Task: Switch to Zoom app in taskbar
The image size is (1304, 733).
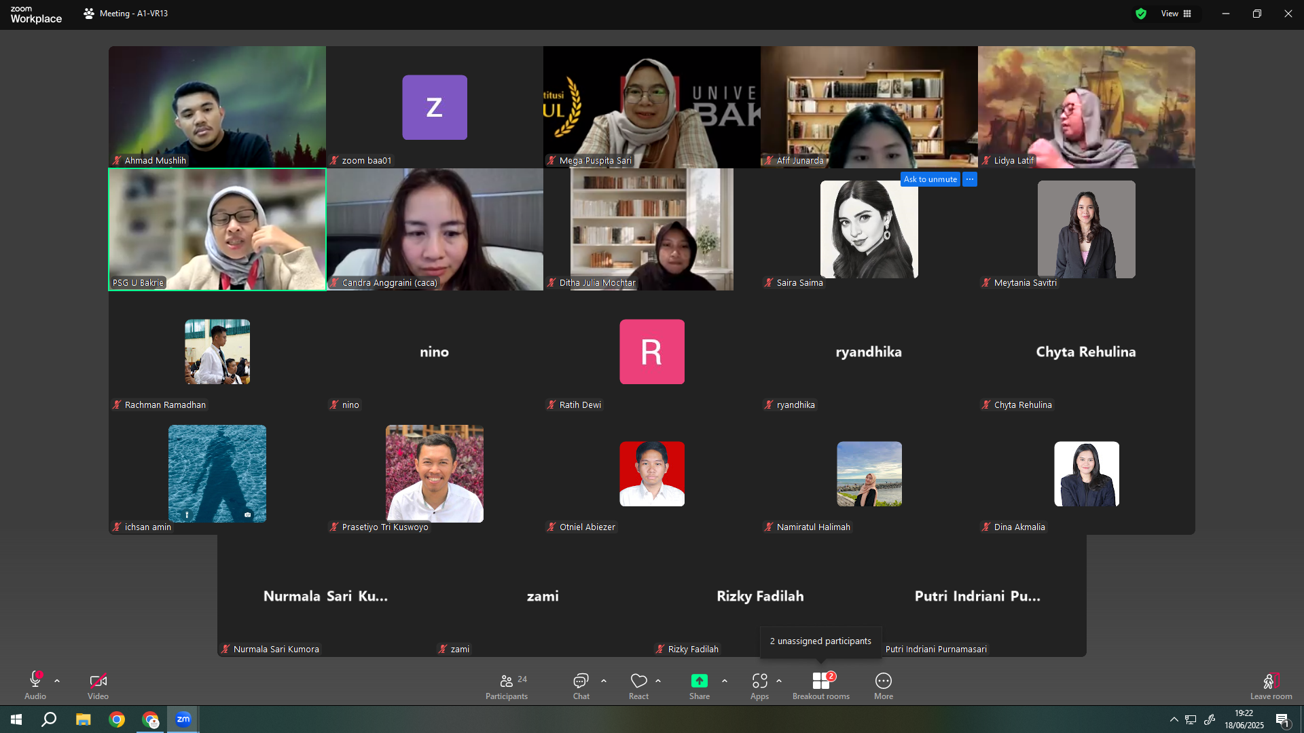Action: pos(183,719)
